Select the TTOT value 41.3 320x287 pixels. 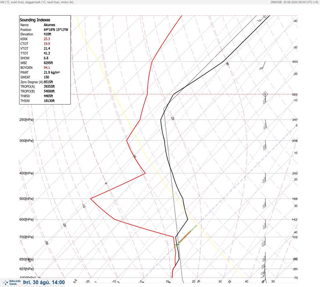[47, 53]
